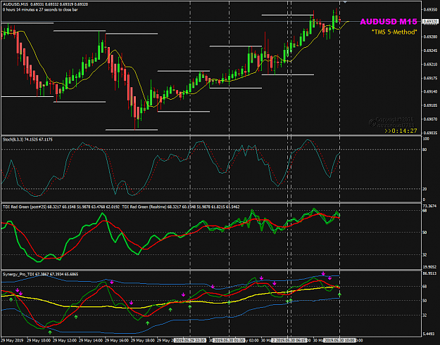Click the 73.3674 scale maximum value
The width and height of the screenshot is (440, 345).
tap(429, 206)
